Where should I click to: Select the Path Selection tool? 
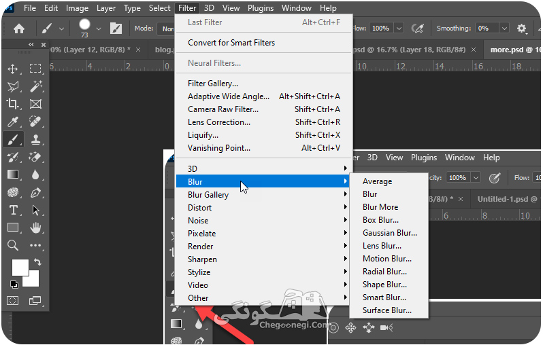[35, 210]
